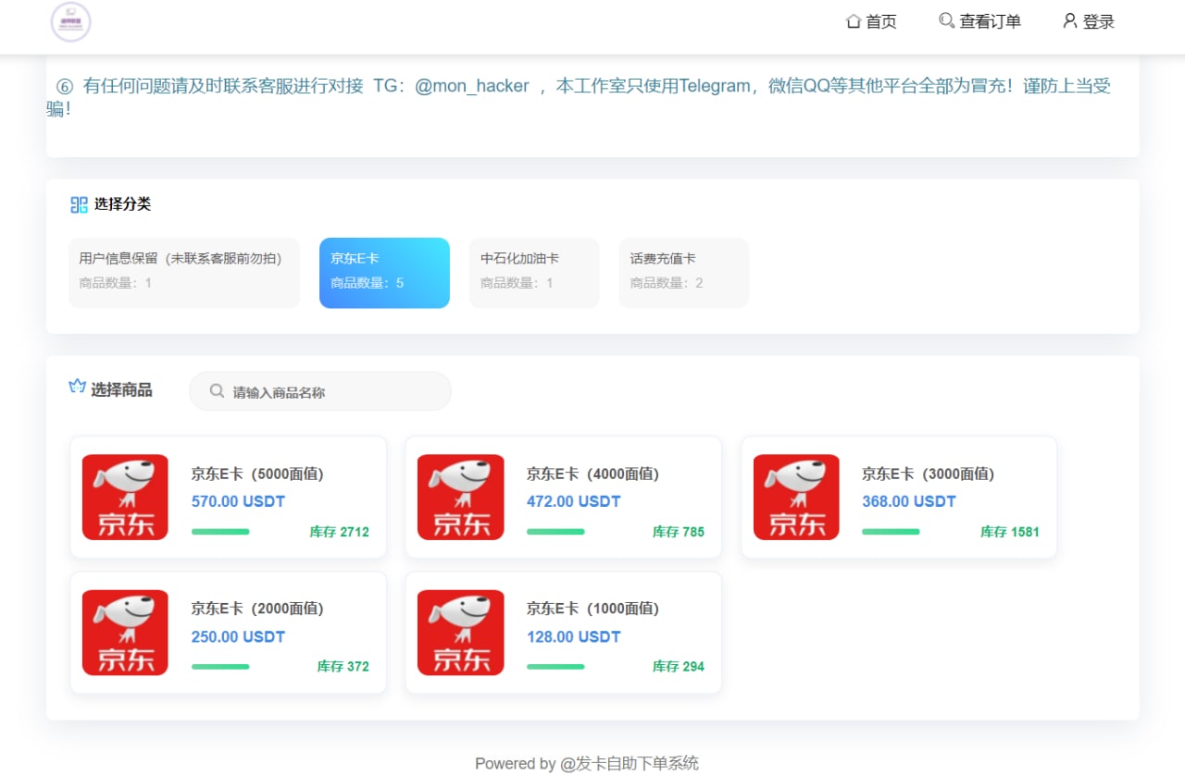Image resolution: width=1185 pixels, height=776 pixels.
Task: Click the search magnifier inside the product search box
Action: click(x=216, y=391)
